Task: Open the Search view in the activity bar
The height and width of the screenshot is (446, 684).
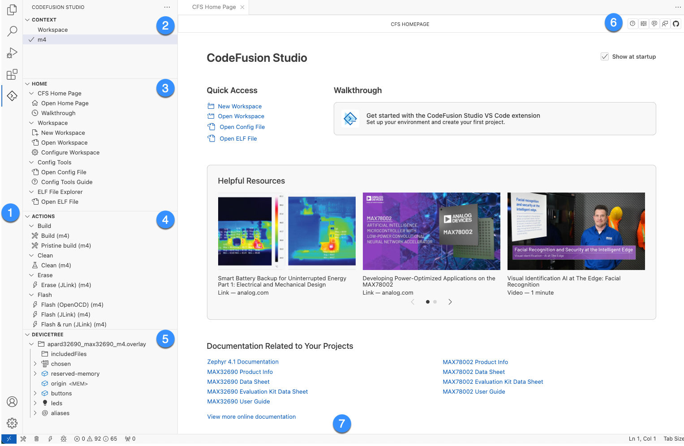Action: [x=12, y=31]
